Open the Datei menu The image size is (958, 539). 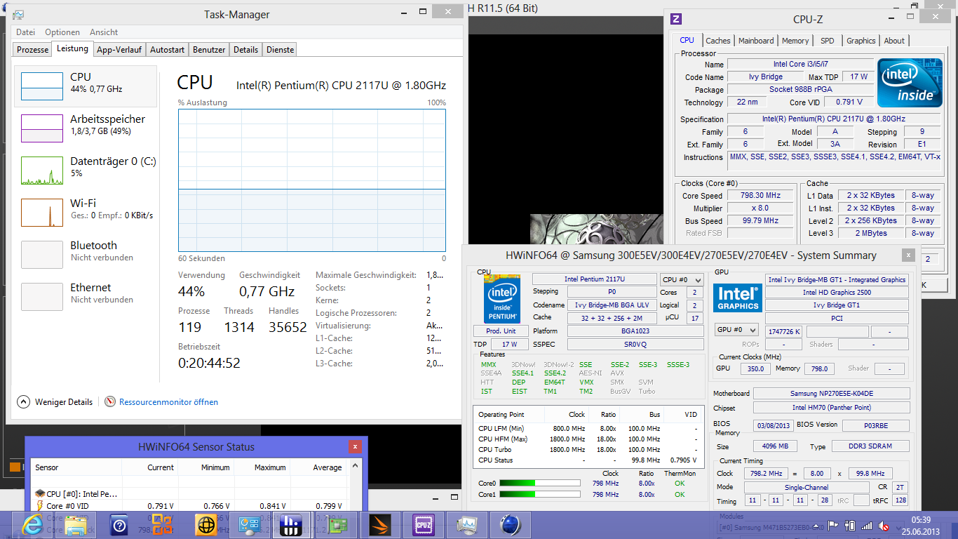pyautogui.click(x=25, y=32)
